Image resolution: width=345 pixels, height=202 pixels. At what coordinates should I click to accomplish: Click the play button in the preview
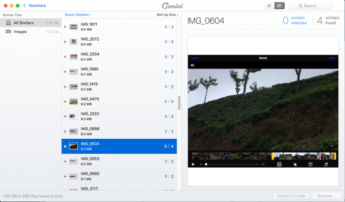coord(193,164)
